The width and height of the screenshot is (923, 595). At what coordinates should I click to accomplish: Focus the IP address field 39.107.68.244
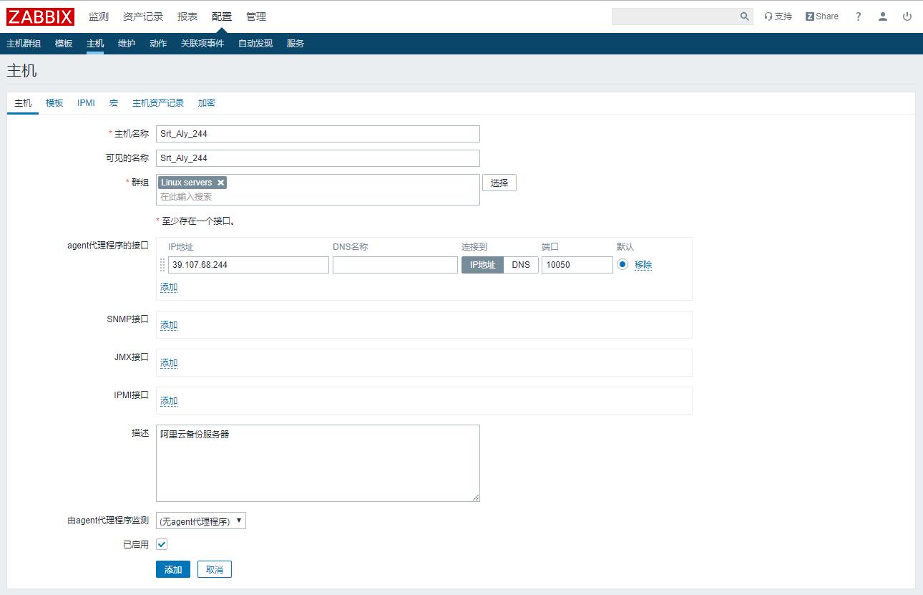tap(248, 265)
